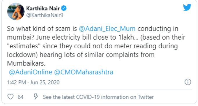The width and height of the screenshot is (198, 106).
Task: Click the word Mumbaikars in the tweet
Action: point(26,63)
